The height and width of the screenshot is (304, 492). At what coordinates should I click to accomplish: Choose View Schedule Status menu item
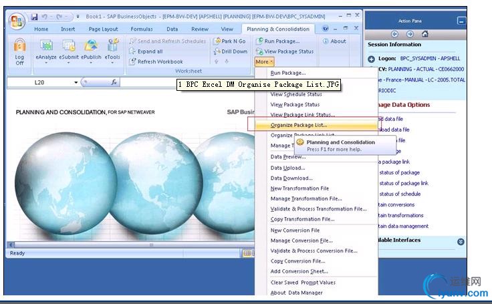(296, 94)
